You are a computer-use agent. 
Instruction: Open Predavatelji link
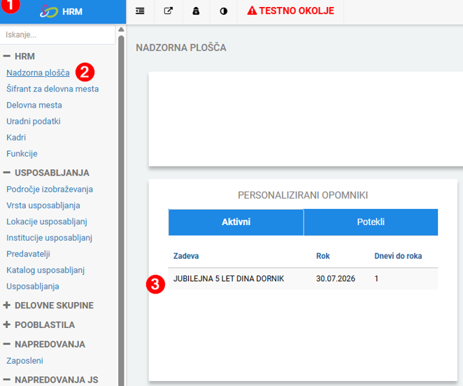[x=29, y=254]
